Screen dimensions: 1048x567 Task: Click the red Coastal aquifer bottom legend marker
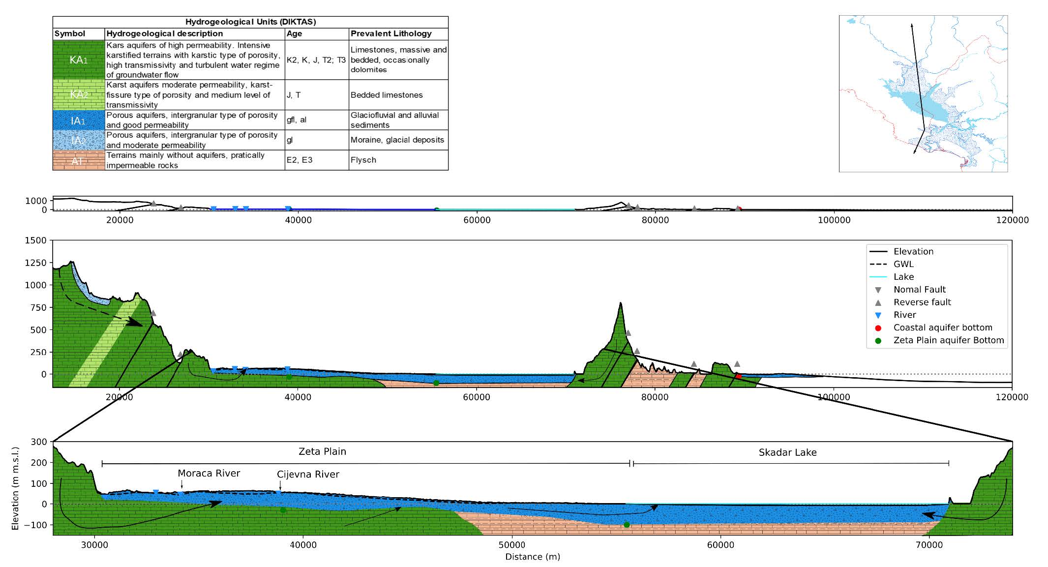(878, 328)
